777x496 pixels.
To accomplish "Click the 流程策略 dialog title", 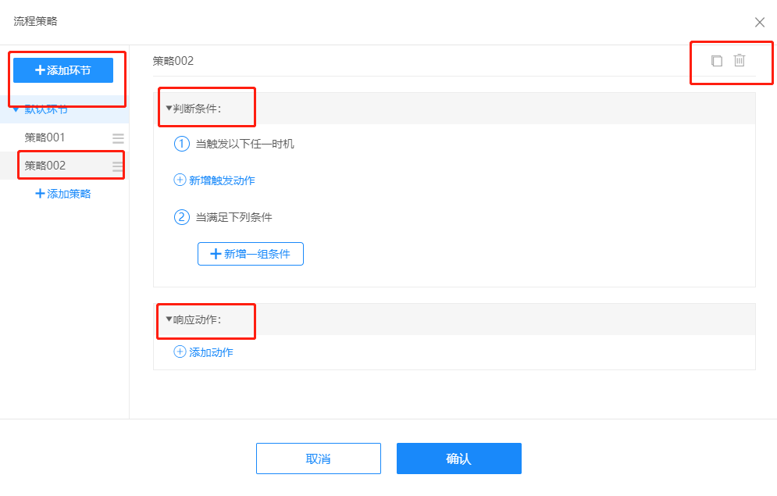I will tap(35, 21).
